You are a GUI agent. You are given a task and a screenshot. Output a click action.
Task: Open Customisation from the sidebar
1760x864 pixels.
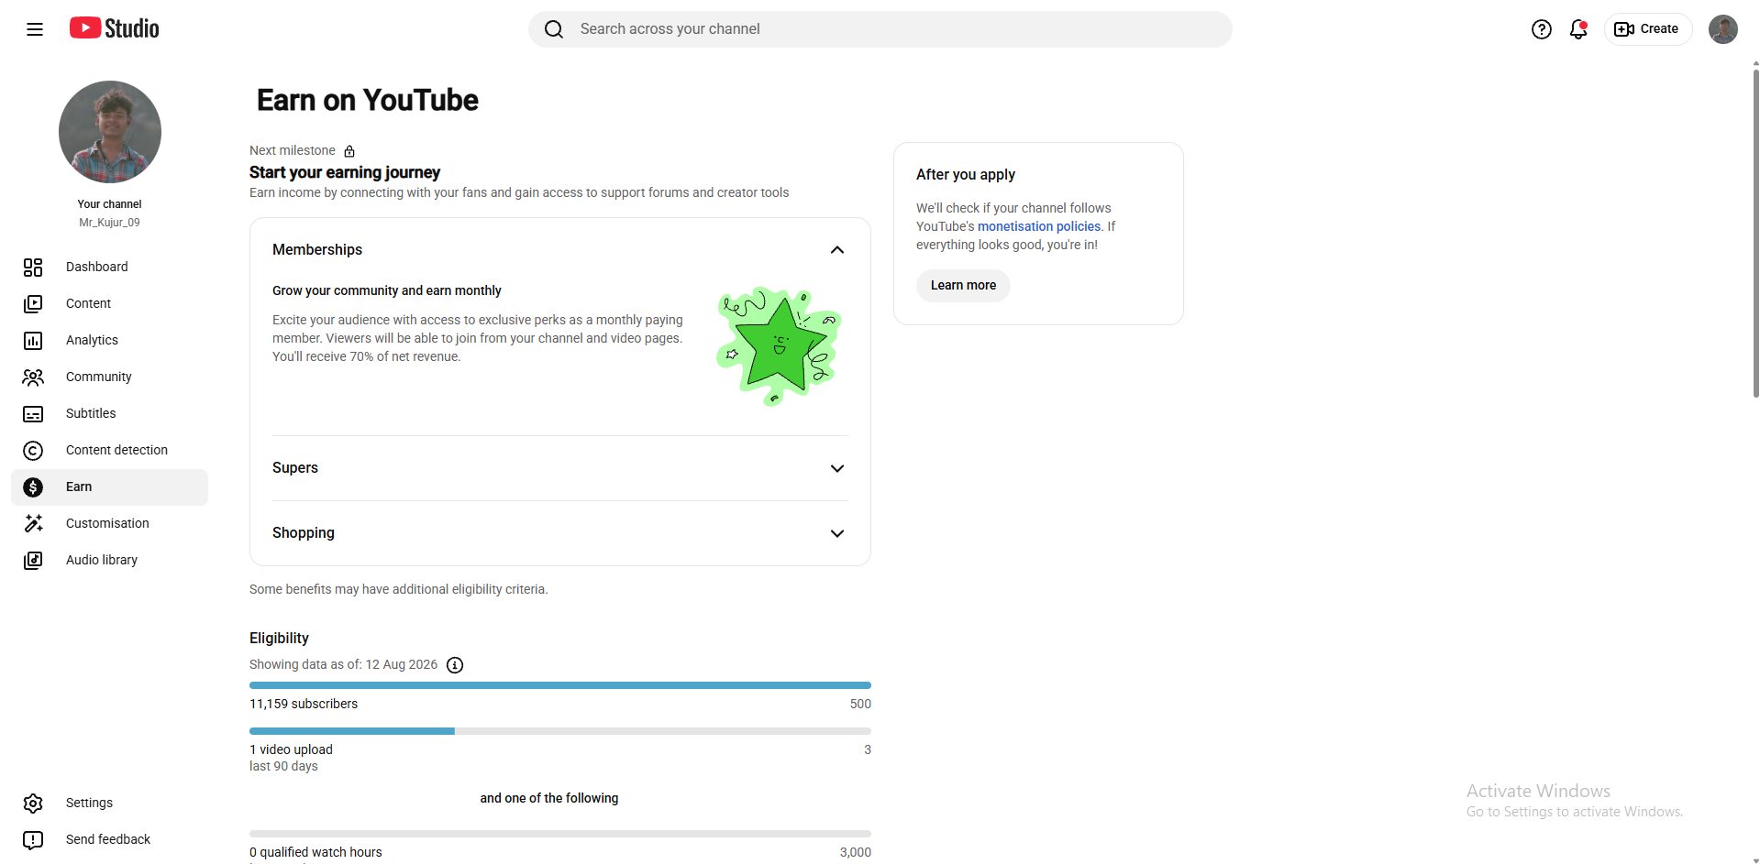(110, 523)
